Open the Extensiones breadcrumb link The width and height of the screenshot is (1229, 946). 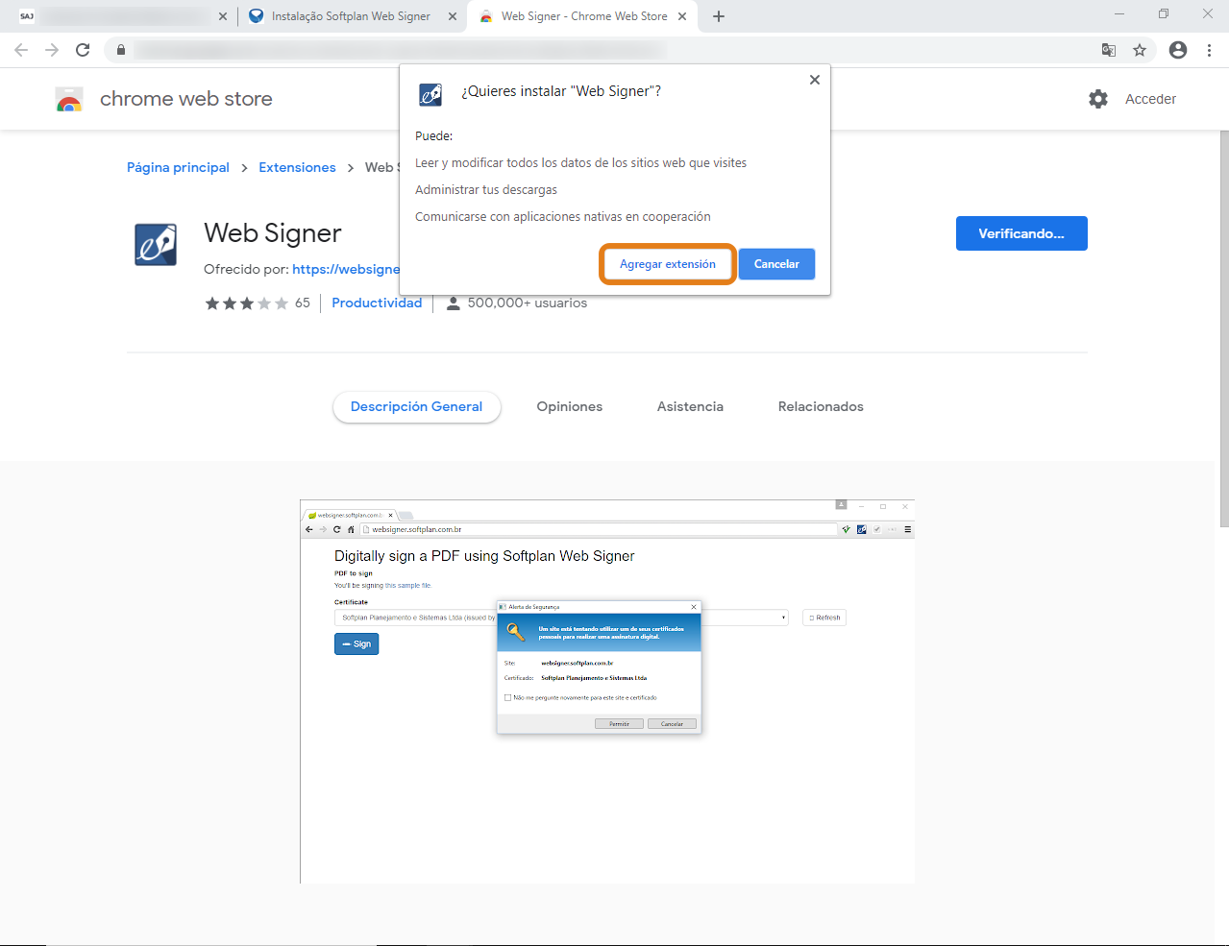[x=297, y=167]
